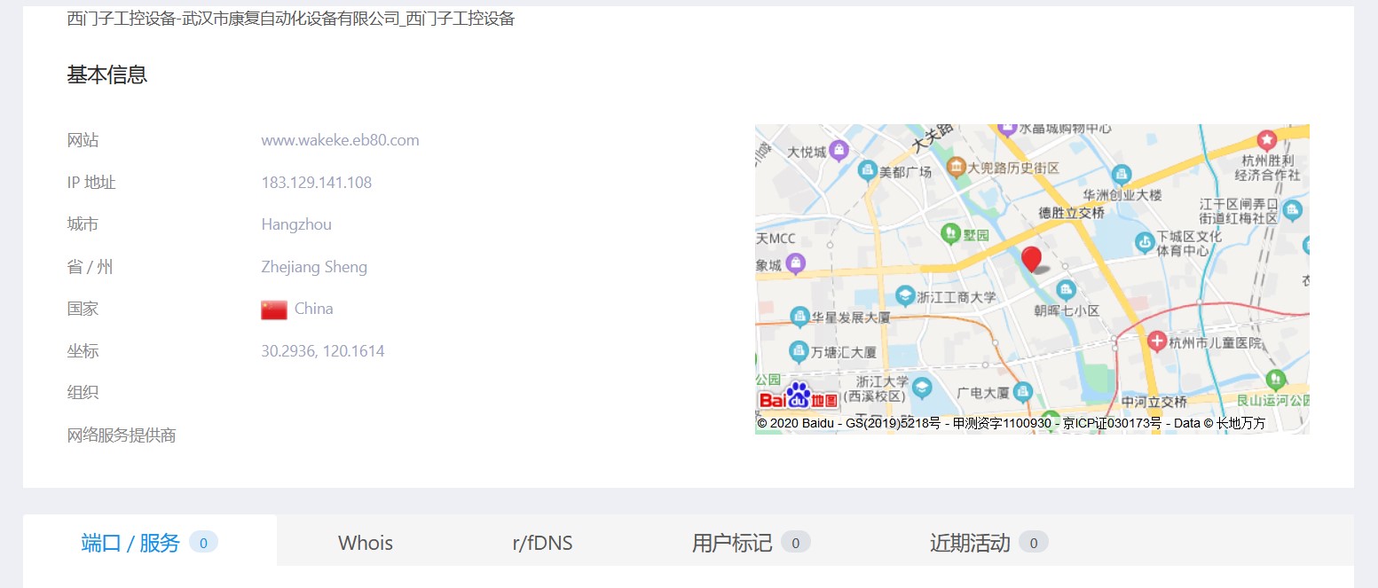Click the province value Zhejiang Sheng
The image size is (1378, 588).
314,267
